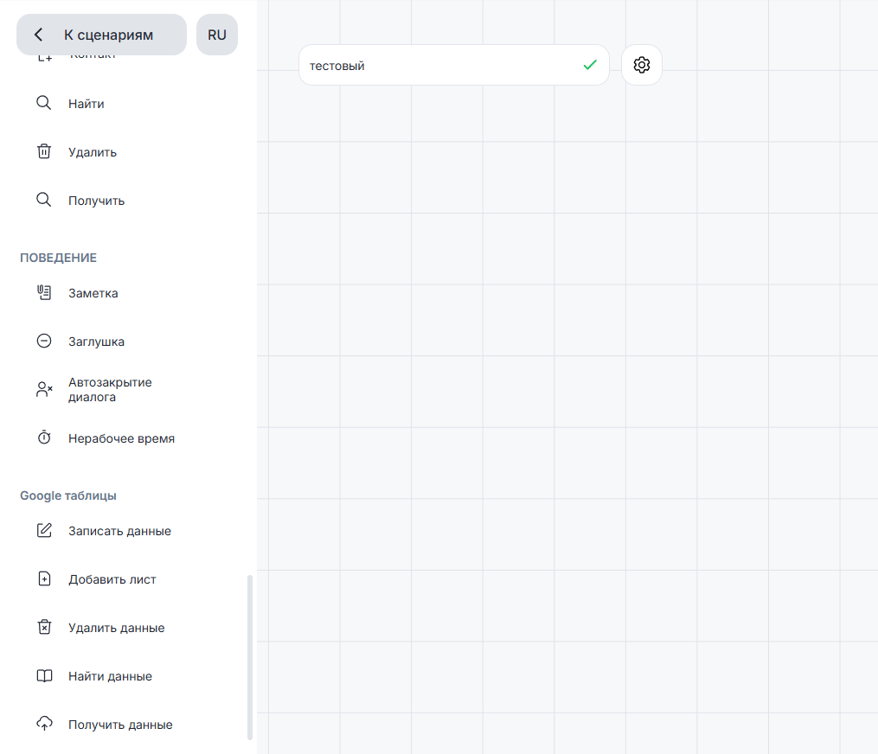Click the Получить данные cloud icon
The image size is (878, 754).
[44, 725]
